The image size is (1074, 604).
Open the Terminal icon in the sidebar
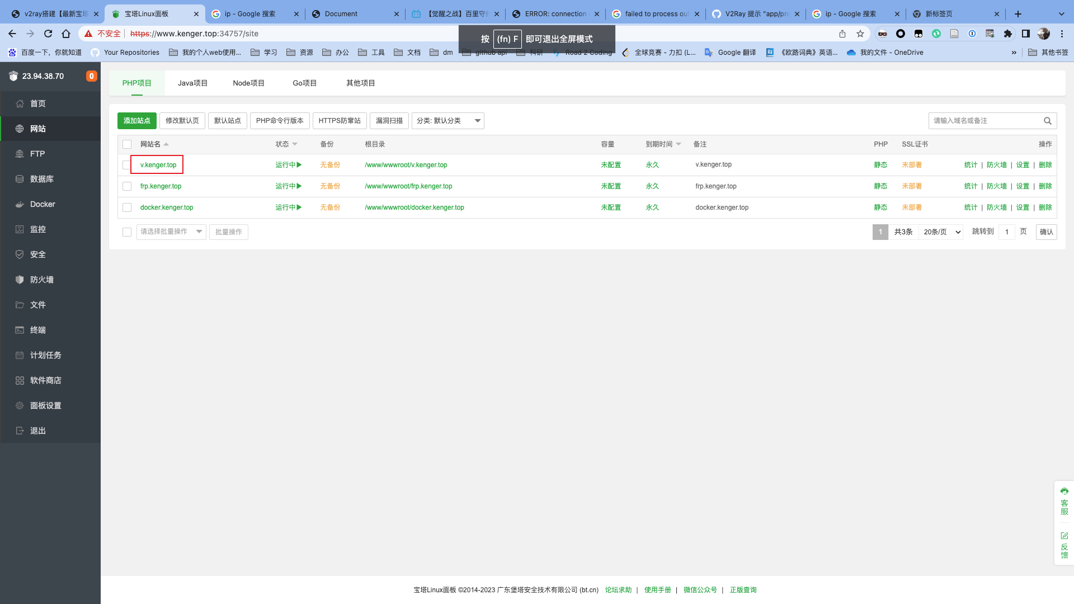click(x=20, y=330)
